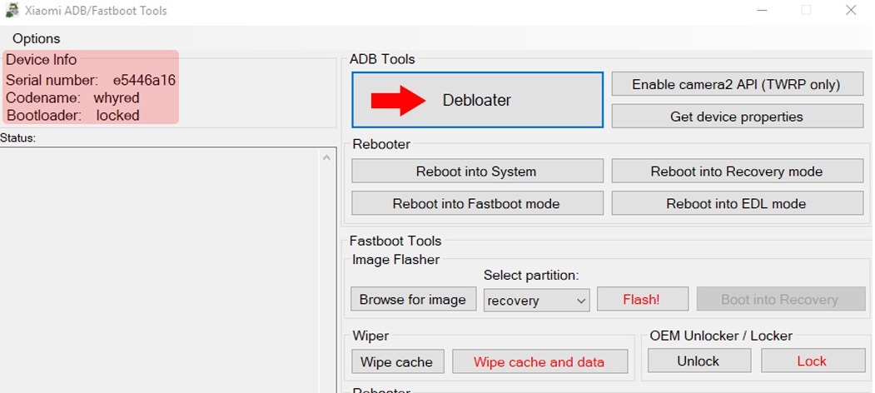
Task: Click the Status log scroll-up arrow
Action: click(326, 158)
